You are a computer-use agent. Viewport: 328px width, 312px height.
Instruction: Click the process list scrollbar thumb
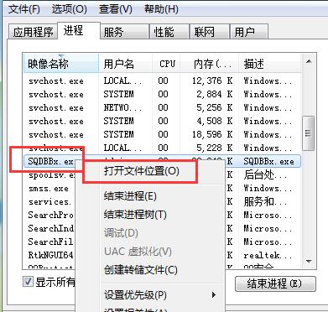point(309,133)
